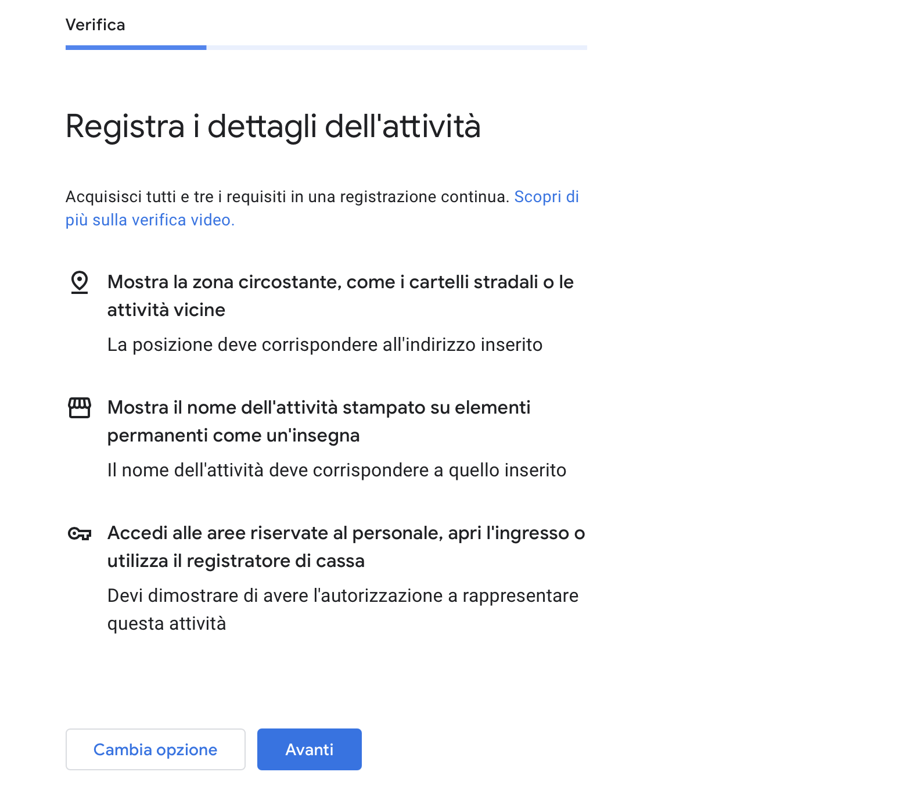The height and width of the screenshot is (804, 906).
Task: Click the "attività vicine" text line
Action: click(166, 310)
